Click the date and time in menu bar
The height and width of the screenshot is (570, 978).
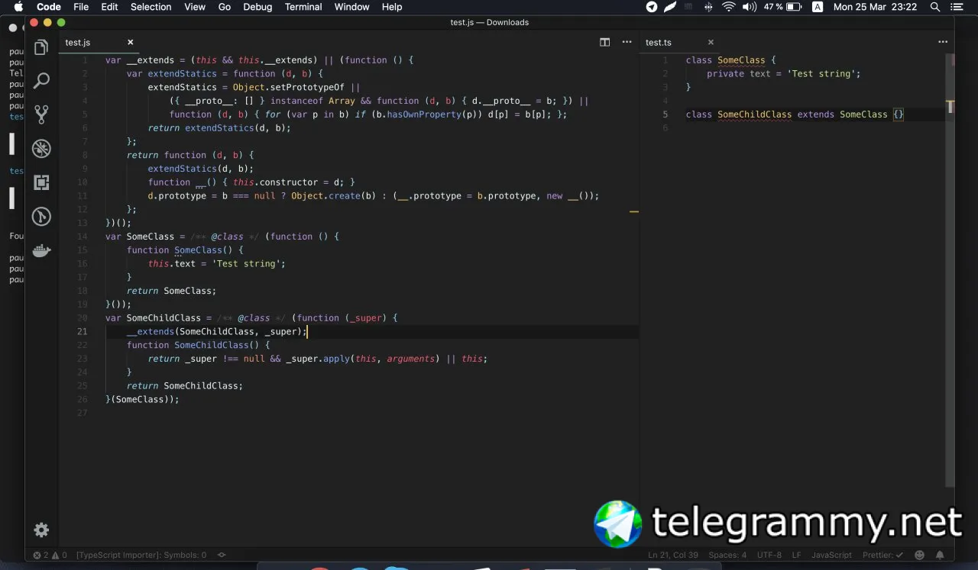[x=875, y=7]
